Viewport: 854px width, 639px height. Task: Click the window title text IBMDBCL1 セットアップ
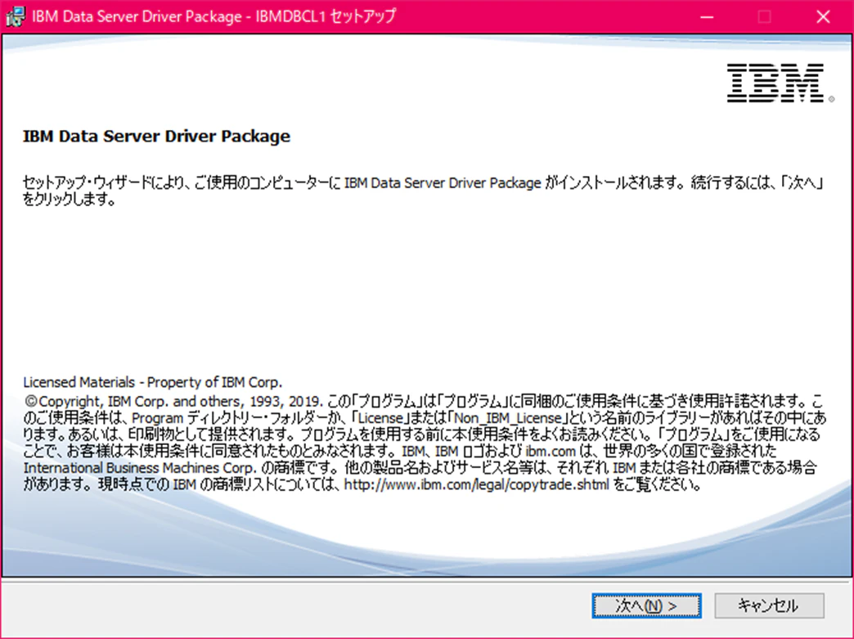pos(326,16)
